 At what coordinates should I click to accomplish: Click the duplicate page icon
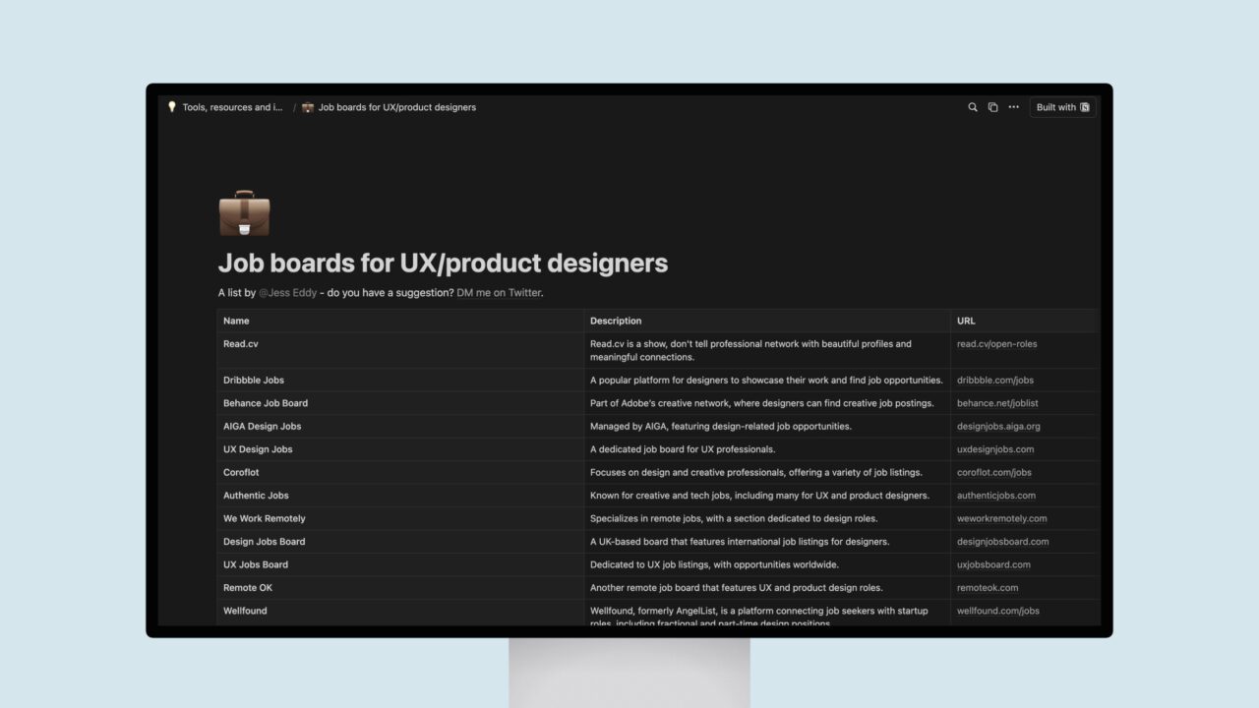pyautogui.click(x=992, y=107)
